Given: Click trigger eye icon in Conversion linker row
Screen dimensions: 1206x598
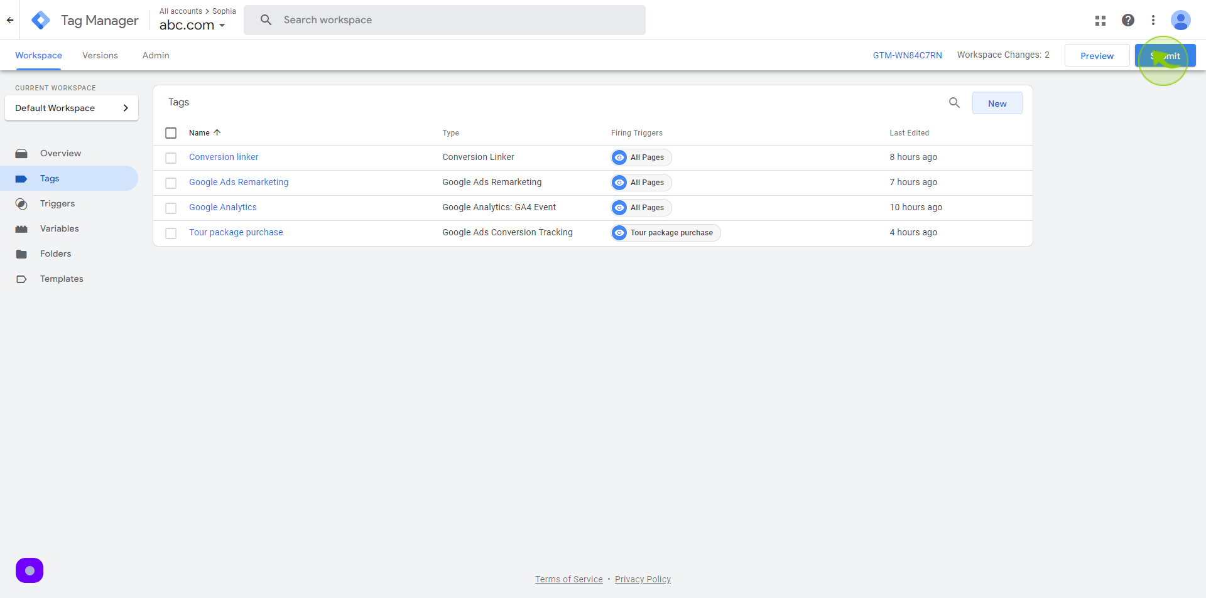Looking at the screenshot, I should 619,158.
